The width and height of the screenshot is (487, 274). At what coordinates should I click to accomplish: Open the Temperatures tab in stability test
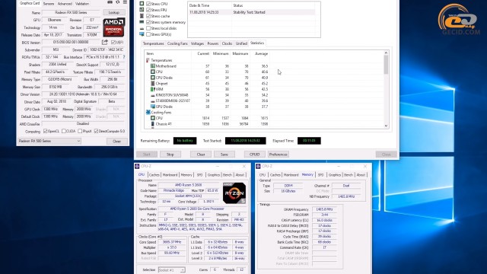tap(154, 43)
